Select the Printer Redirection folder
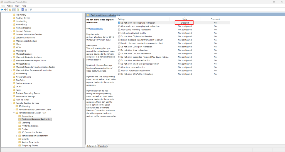The image size is (285, 152). point(30,126)
